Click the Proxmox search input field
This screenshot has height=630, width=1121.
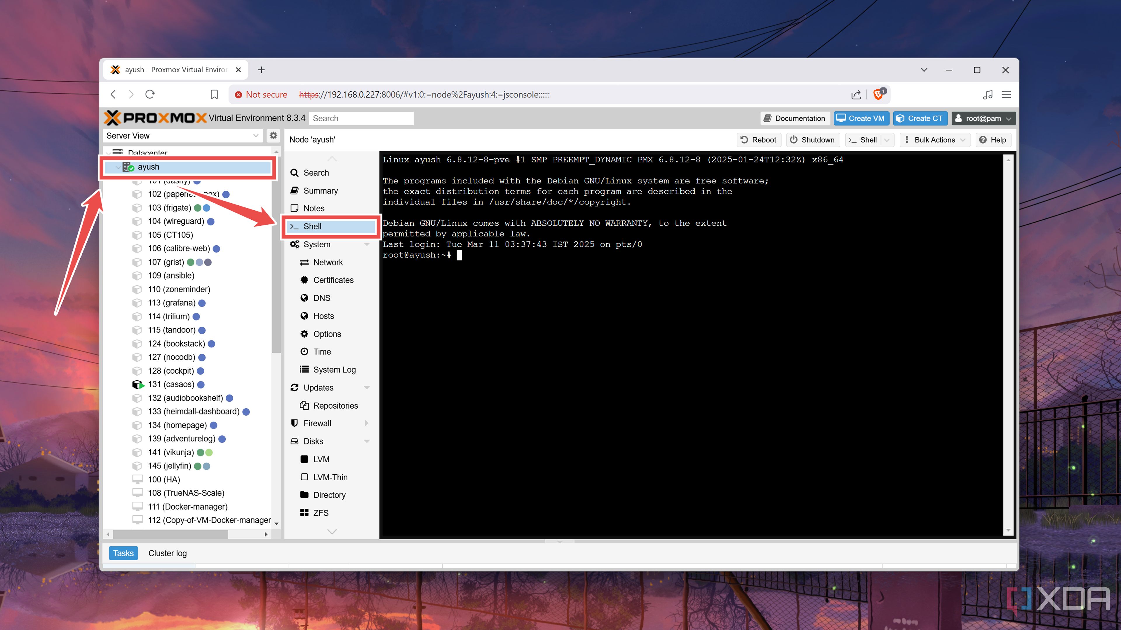point(361,118)
